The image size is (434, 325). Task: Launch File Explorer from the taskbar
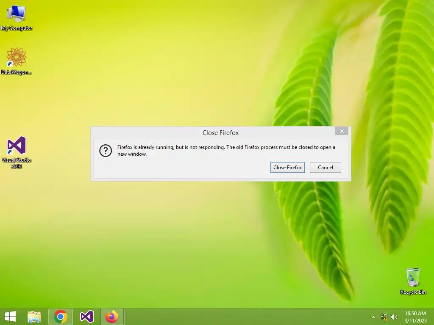click(34, 317)
